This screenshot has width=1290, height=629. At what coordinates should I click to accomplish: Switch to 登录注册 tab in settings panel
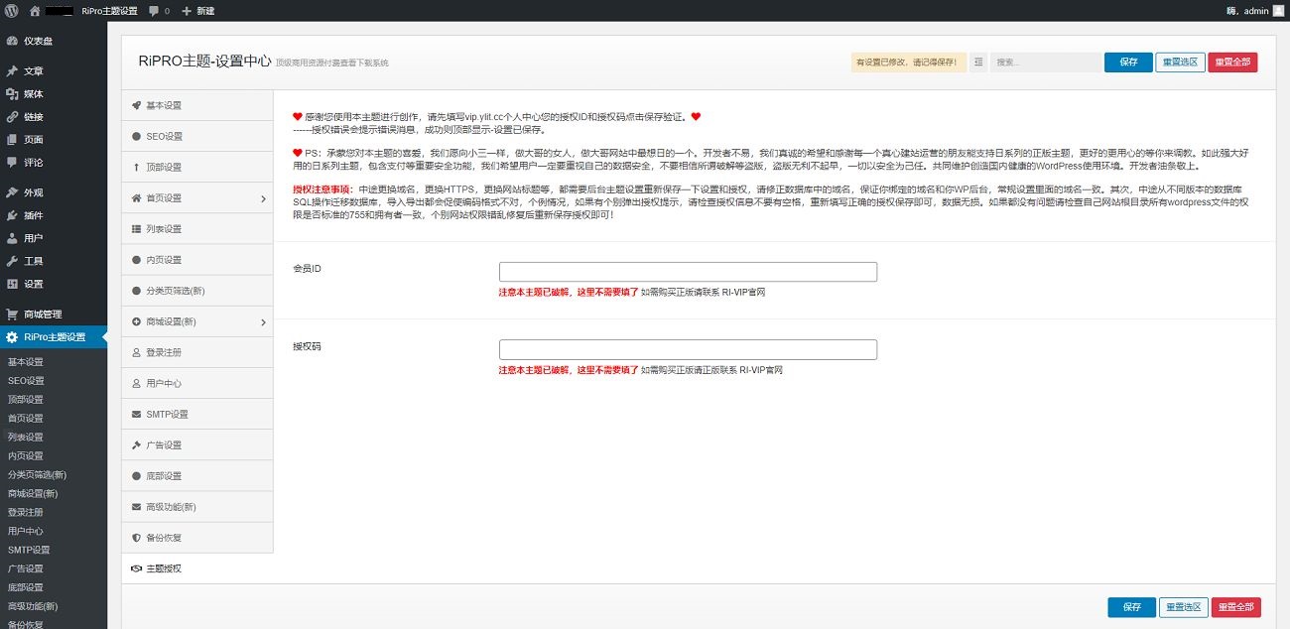click(196, 352)
